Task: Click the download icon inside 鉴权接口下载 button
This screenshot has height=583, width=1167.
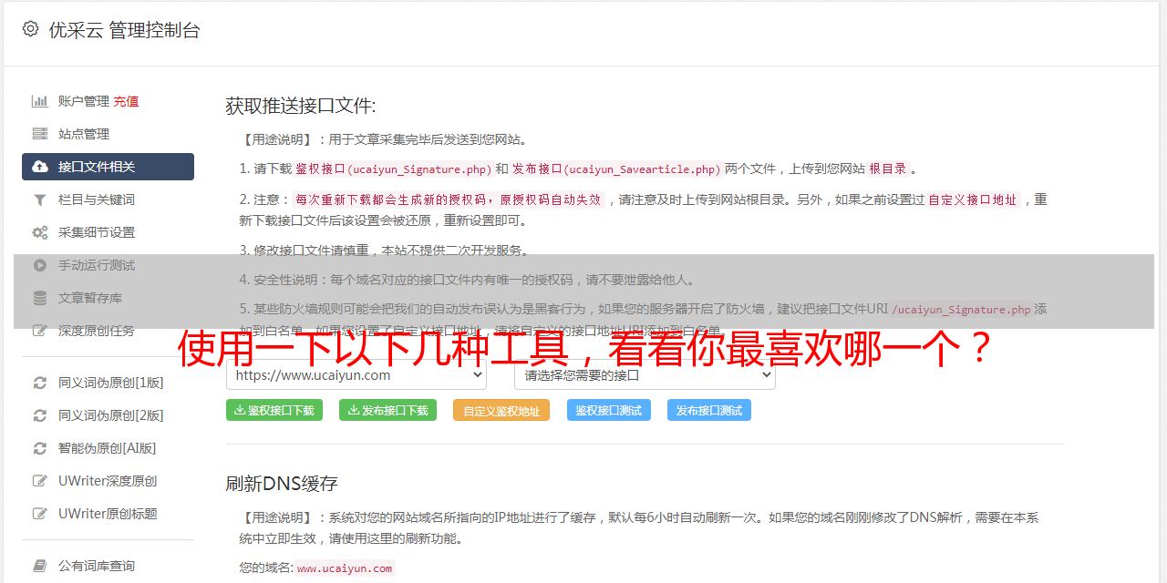Action: point(240,410)
